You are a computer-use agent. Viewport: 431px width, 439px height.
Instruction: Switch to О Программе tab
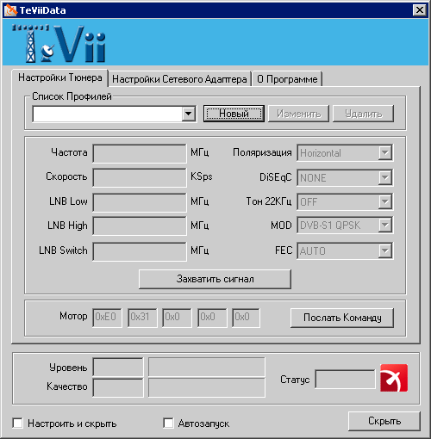pyautogui.click(x=287, y=79)
